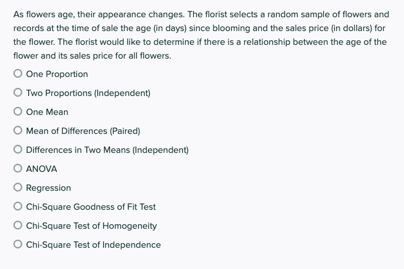Click the "One Proportion" label text

coord(57,74)
